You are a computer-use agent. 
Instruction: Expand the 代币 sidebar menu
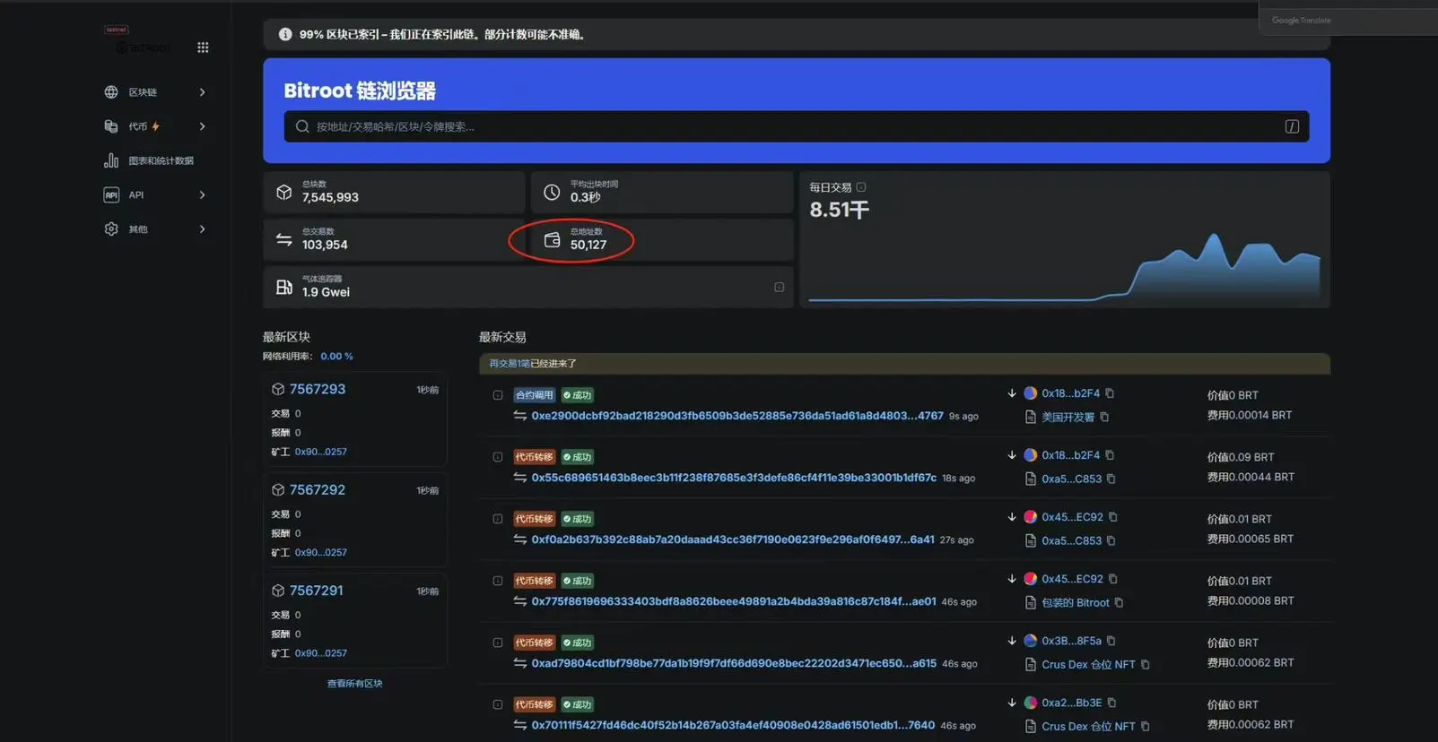[x=154, y=126]
